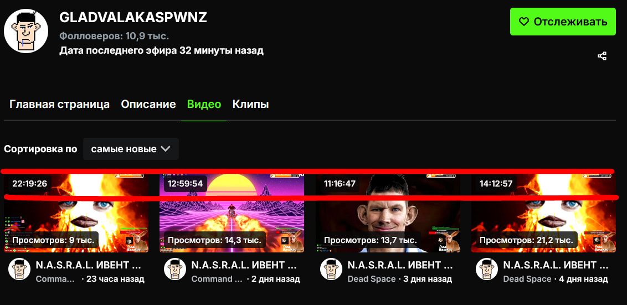627x305 pixels.
Task: Click the chevron arrow in the sort dropdown
Action: [x=165, y=149]
